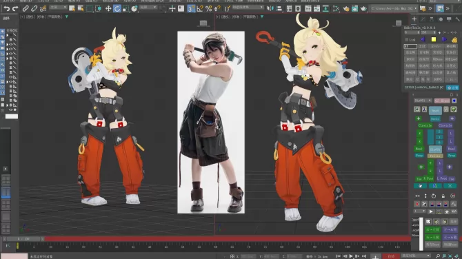
Task: Click the scene explorer play arrow button
Action: click(5, 169)
